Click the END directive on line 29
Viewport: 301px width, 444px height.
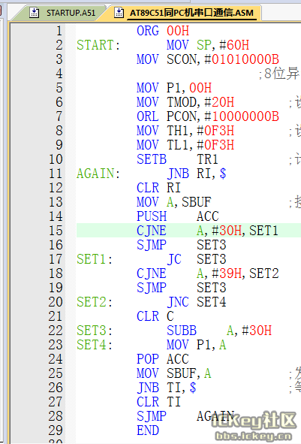[x=148, y=430]
